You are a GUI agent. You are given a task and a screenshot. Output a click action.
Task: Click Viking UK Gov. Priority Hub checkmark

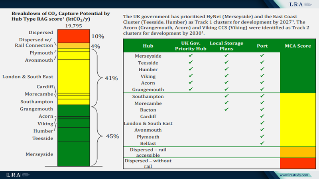click(x=191, y=76)
